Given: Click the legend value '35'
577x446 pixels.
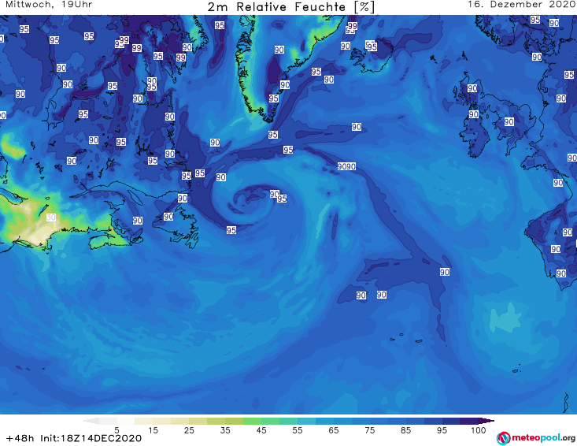Looking at the screenshot, I should [225, 430].
